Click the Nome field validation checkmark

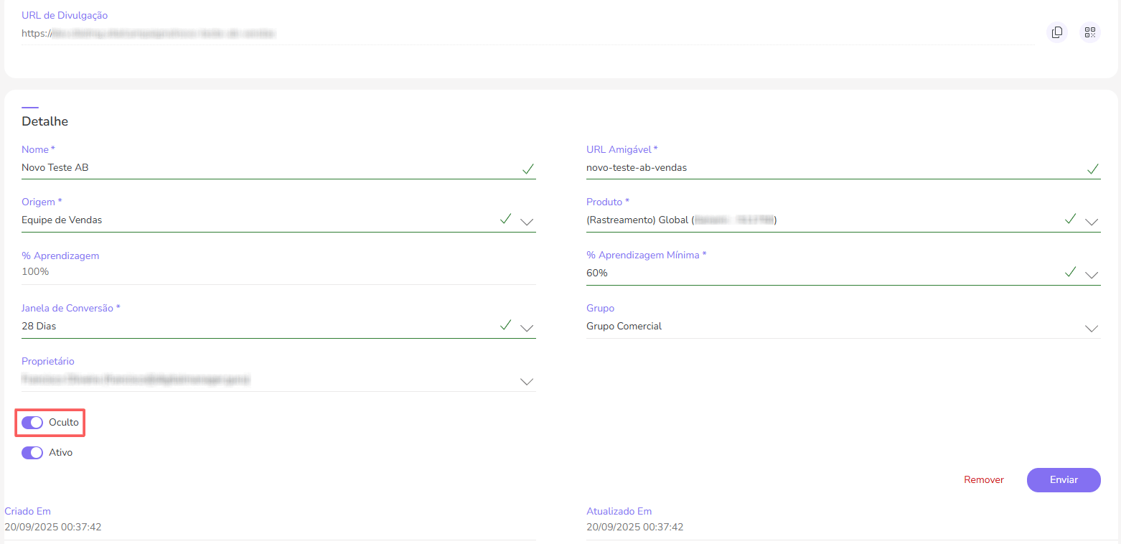click(527, 169)
